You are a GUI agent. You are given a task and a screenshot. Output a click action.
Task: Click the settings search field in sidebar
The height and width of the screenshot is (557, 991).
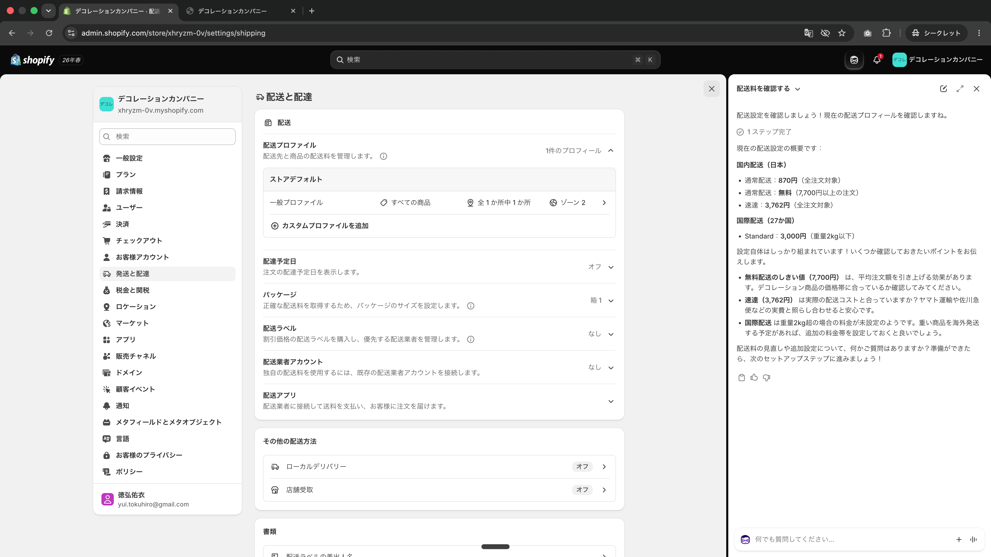click(167, 136)
